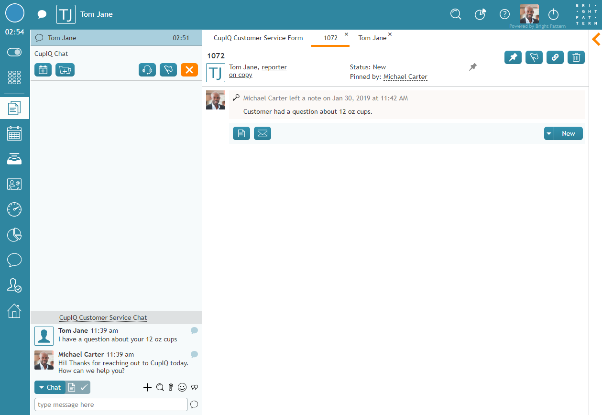The height and width of the screenshot is (415, 602).
Task: Click the New status button
Action: pos(569,133)
